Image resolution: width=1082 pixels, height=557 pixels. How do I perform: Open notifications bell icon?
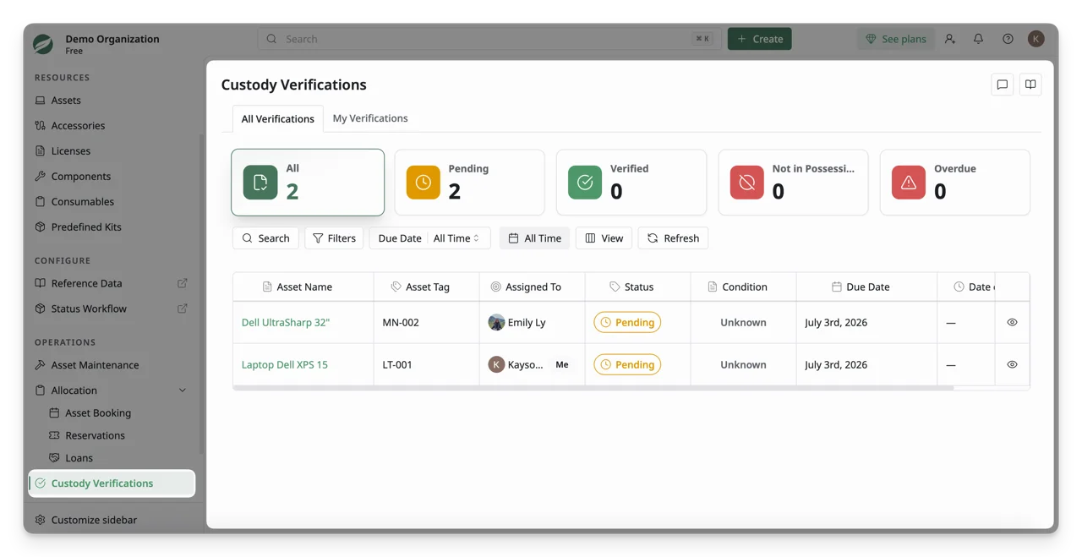pyautogui.click(x=978, y=39)
